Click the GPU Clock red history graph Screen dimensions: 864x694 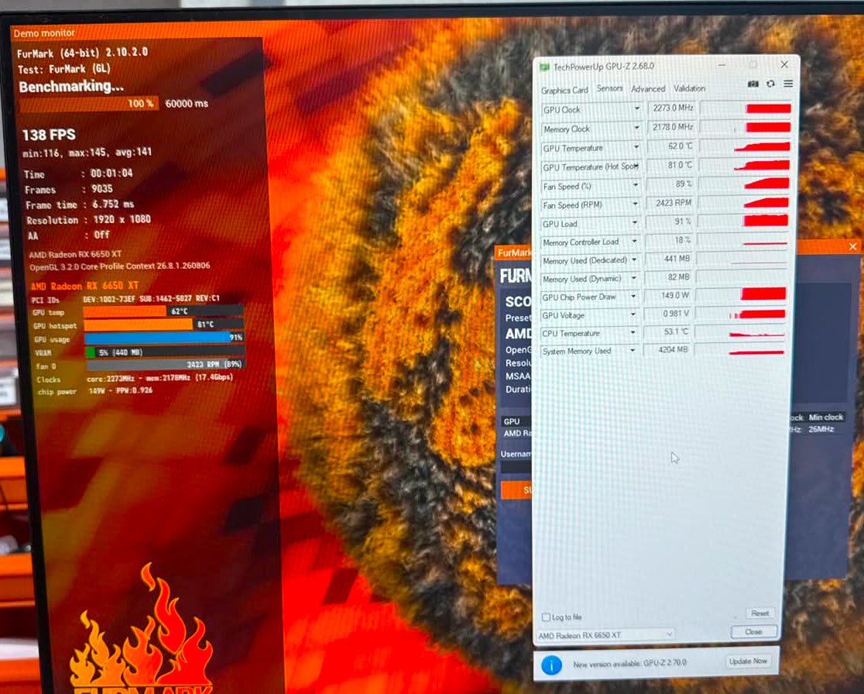click(746, 108)
